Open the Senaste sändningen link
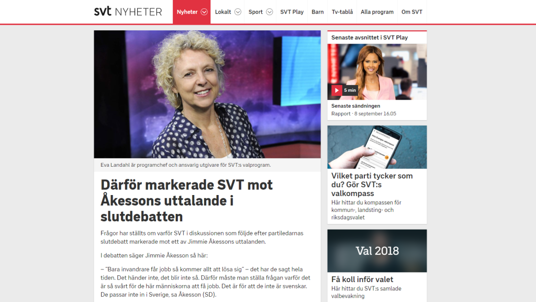 click(355, 106)
